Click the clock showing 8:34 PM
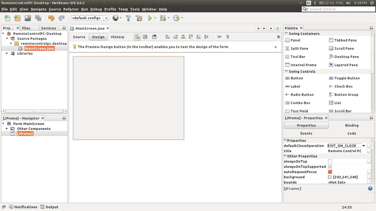The width and height of the screenshot is (376, 211). [x=360, y=3]
